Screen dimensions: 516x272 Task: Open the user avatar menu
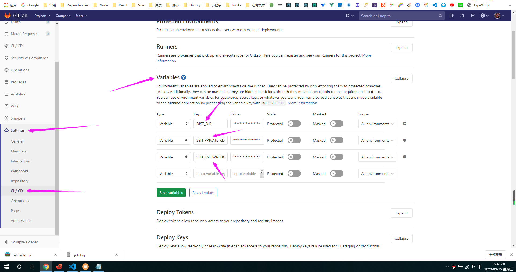click(x=499, y=16)
